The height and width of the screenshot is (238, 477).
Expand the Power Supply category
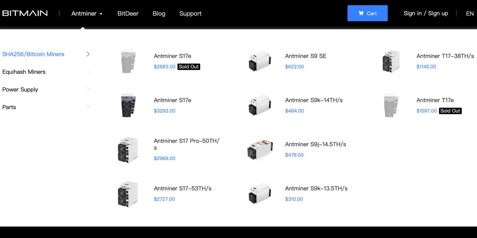[20, 90]
